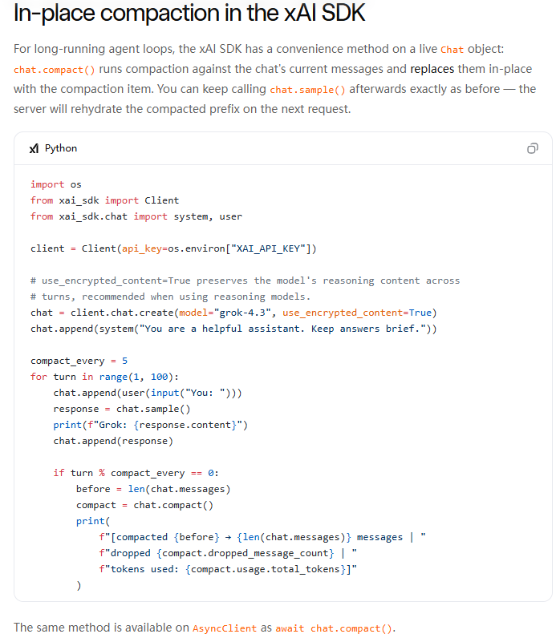
Task: Click the 'In-place compaction in the xAI SDK' heading
Action: click(189, 13)
